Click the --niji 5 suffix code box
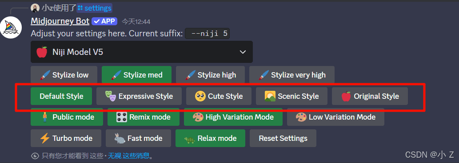The width and height of the screenshot is (459, 163). coord(208,34)
